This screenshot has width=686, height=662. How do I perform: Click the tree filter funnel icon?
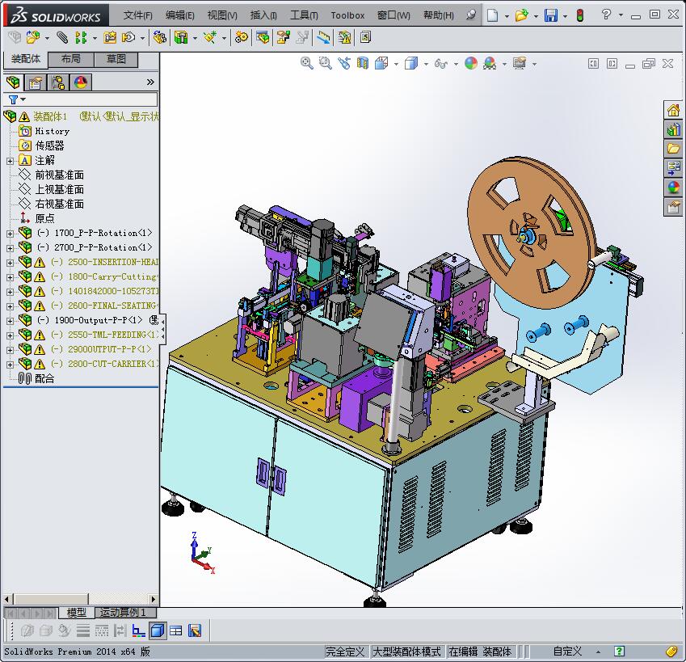(14, 99)
